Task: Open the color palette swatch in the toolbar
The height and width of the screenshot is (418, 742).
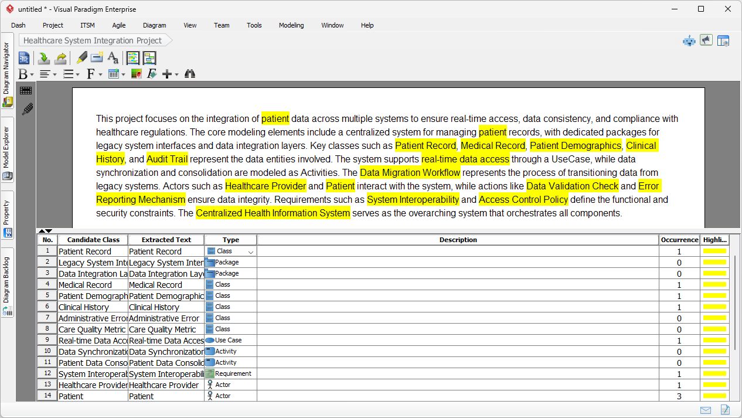Action: (x=135, y=74)
